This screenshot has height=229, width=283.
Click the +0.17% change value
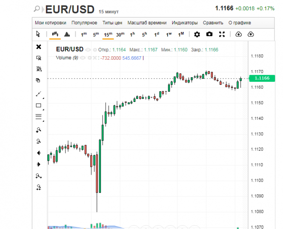[266, 9]
